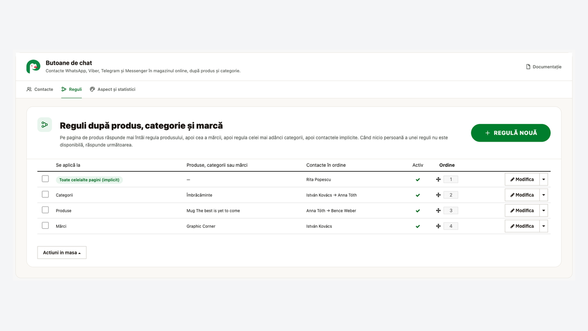
Task: Click Modifica for the Graphic Corner rule
Action: [x=522, y=226]
